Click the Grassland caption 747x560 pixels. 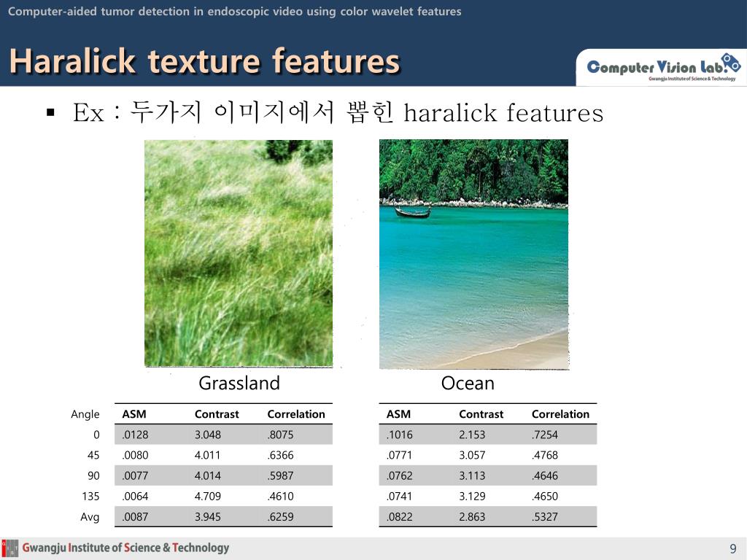tap(239, 384)
